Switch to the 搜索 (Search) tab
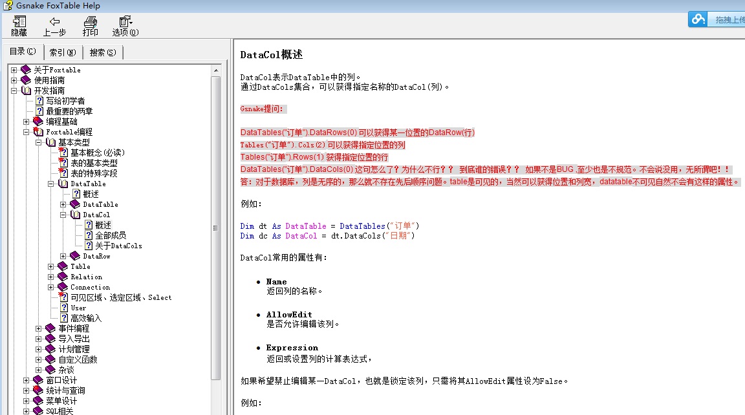This screenshot has height=415, width=745. 103,52
